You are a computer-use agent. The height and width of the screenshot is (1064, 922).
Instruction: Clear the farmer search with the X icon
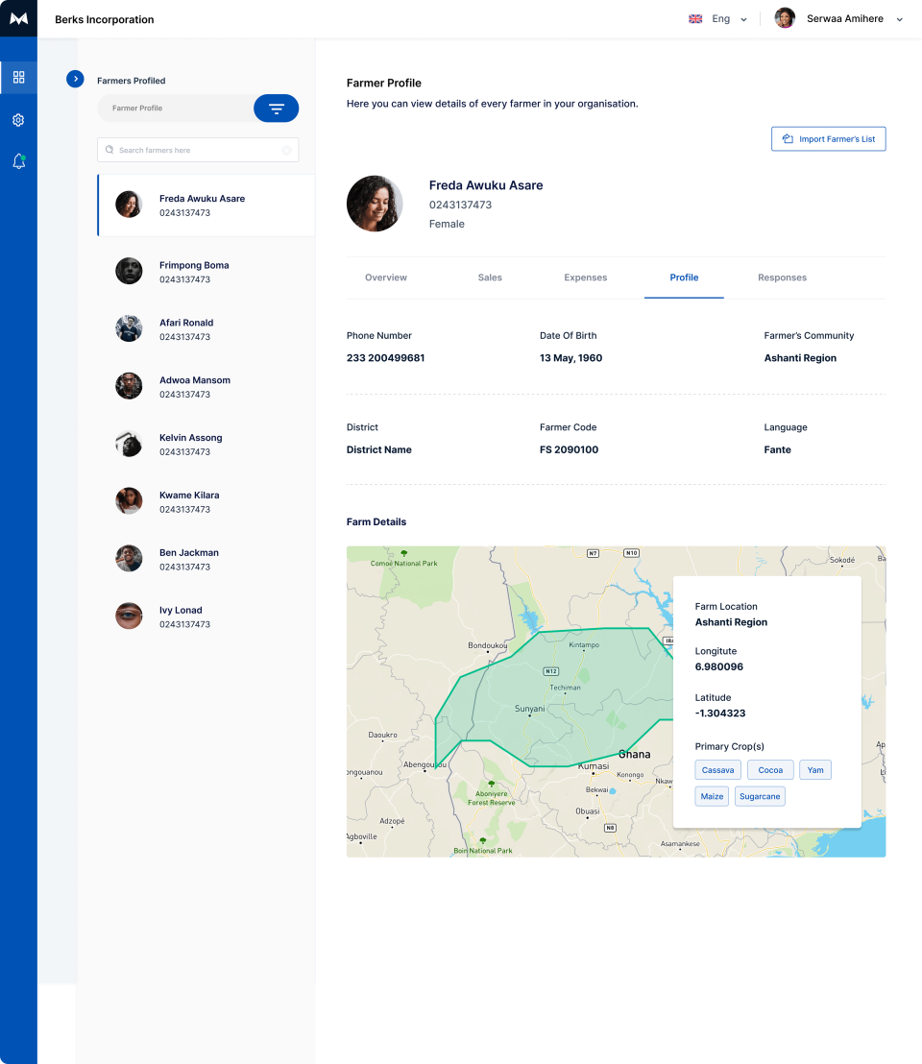[x=286, y=150]
